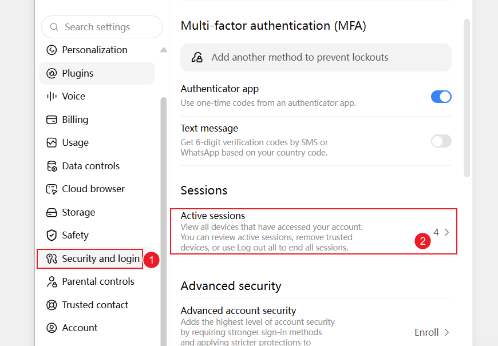The height and width of the screenshot is (346, 498).
Task: Click the Search settings input field
Action: click(102, 27)
